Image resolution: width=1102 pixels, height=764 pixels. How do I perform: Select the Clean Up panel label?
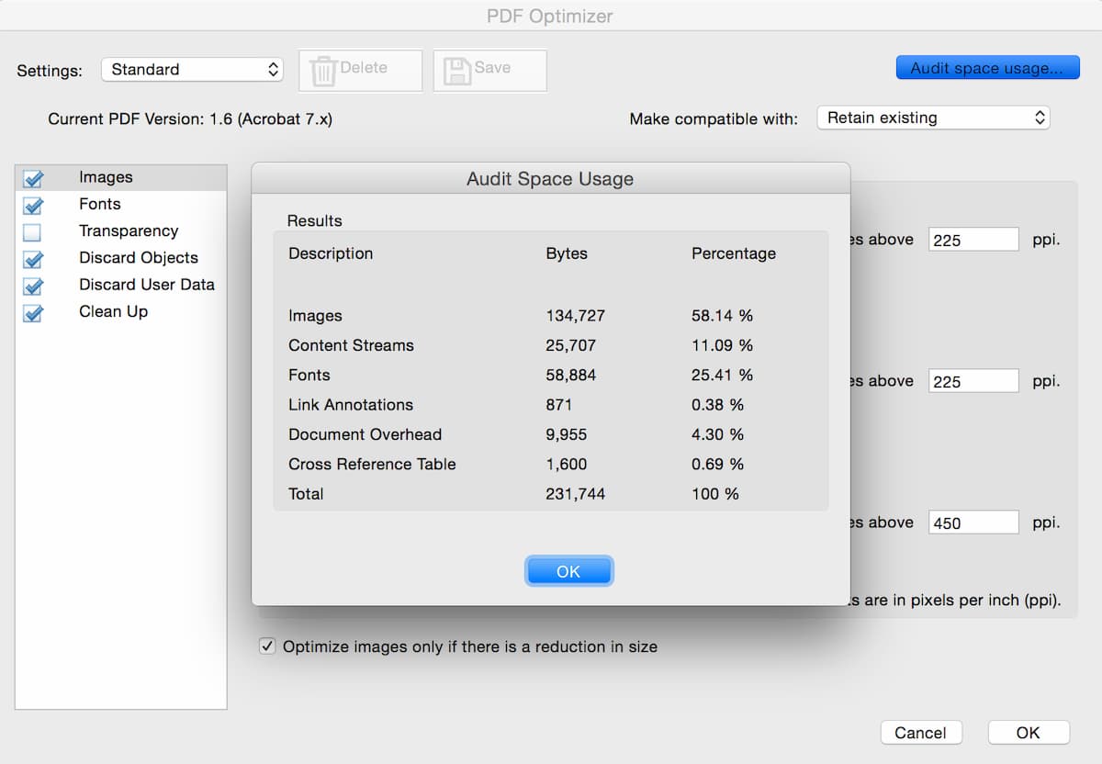[x=113, y=311]
